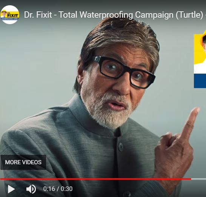Seek to the very start of the progress bar
Screen dimensions: 206x197
pyautogui.click(x=0, y=179)
